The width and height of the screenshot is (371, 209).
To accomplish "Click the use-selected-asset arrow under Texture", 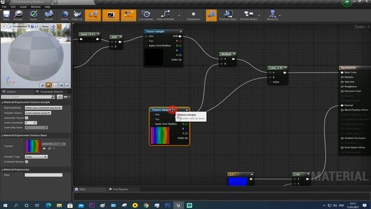I will (44, 149).
